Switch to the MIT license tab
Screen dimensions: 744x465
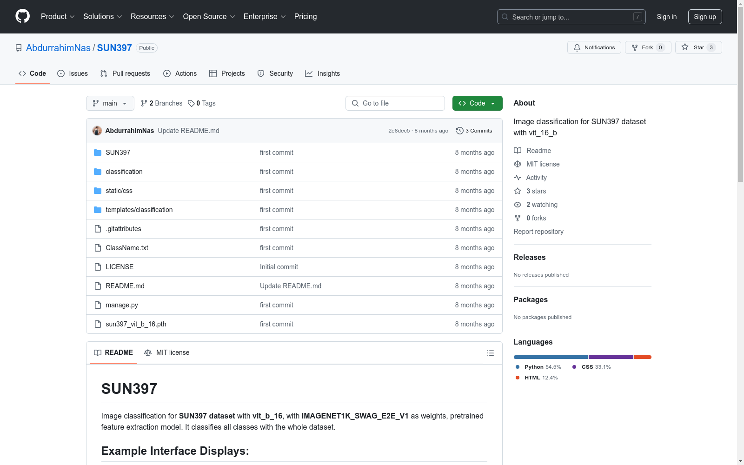tap(167, 352)
